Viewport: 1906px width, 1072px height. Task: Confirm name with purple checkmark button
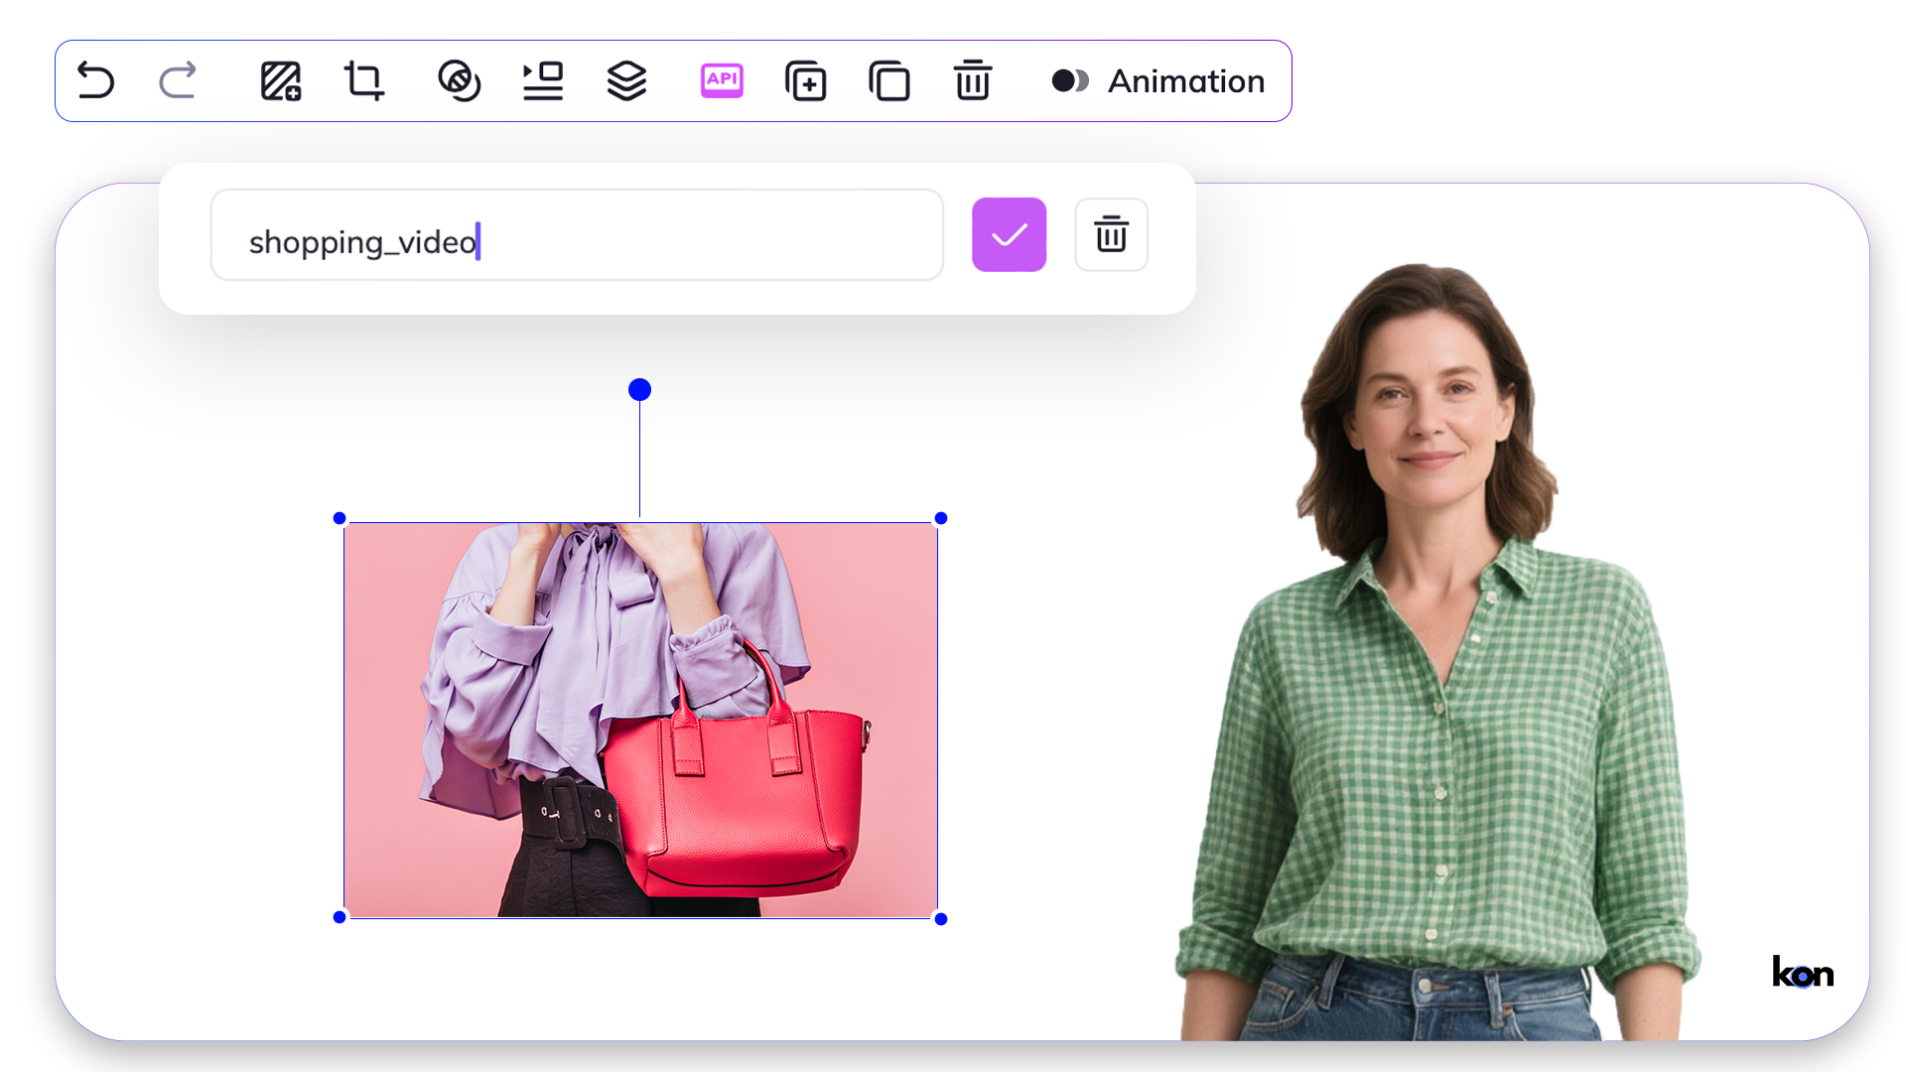click(1009, 234)
